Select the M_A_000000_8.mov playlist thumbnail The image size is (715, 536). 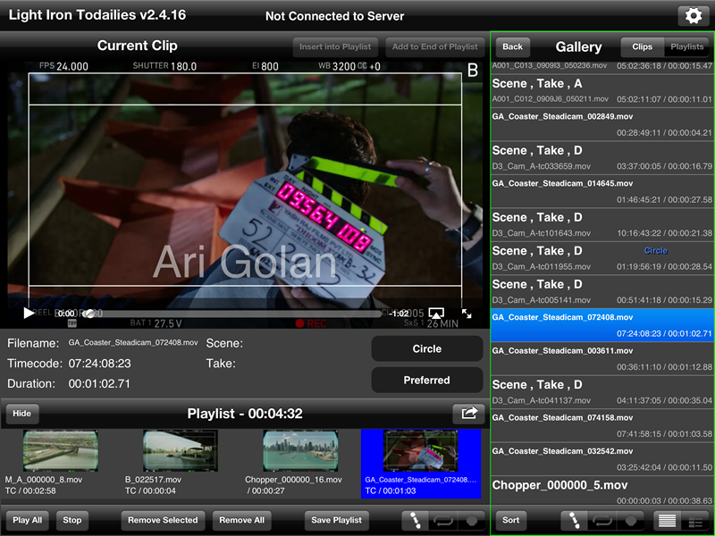[x=60, y=451]
